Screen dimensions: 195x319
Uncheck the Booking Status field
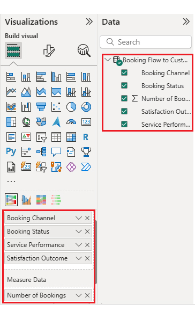coord(124,85)
